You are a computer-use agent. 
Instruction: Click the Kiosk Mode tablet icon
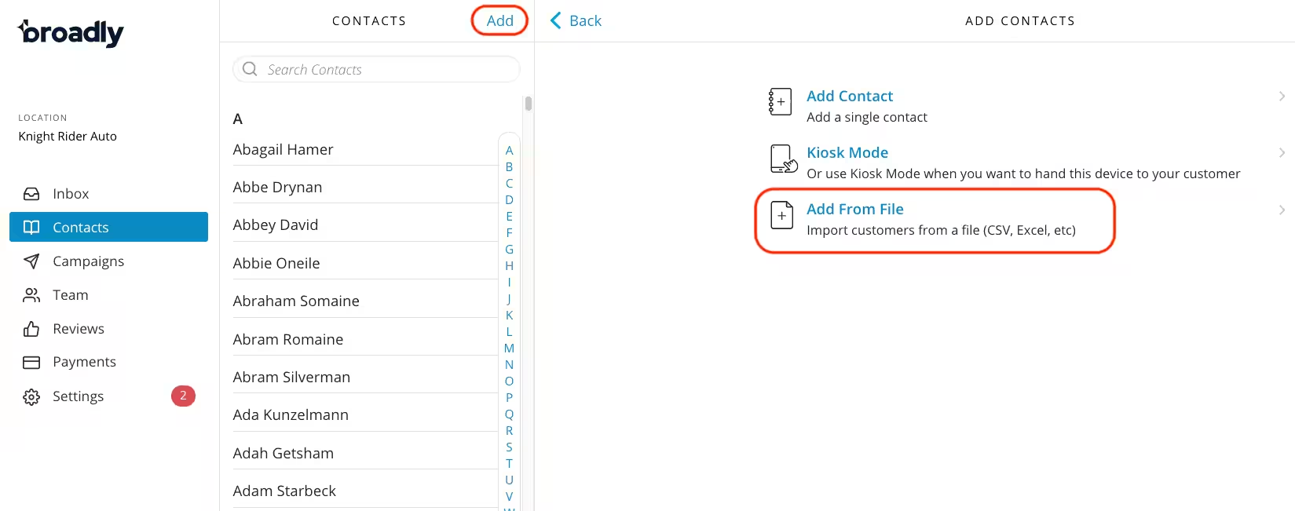[783, 159]
